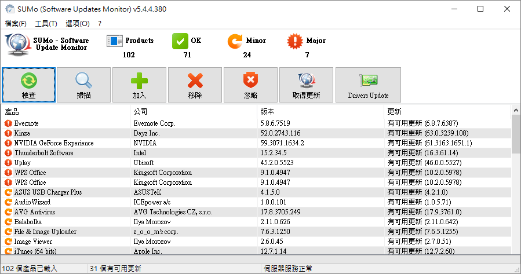The height and width of the screenshot is (274, 521).
Task: Click the major-update icon next to Evernote
Action: click(8, 123)
